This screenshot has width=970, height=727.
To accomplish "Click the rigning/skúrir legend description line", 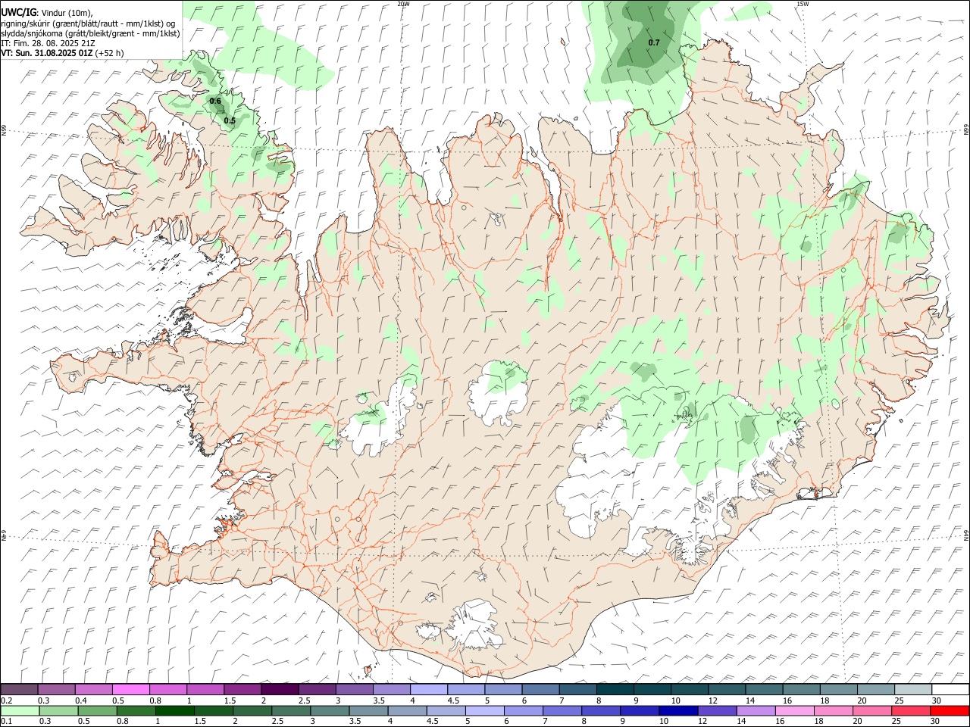I will (88, 23).
